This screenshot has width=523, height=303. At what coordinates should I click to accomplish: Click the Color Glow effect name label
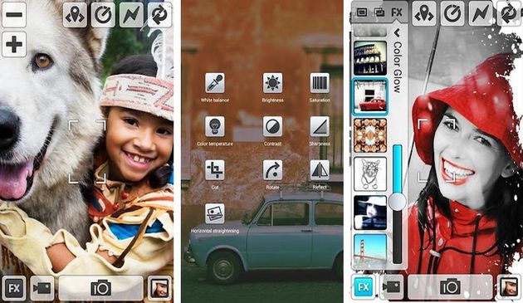(397, 66)
